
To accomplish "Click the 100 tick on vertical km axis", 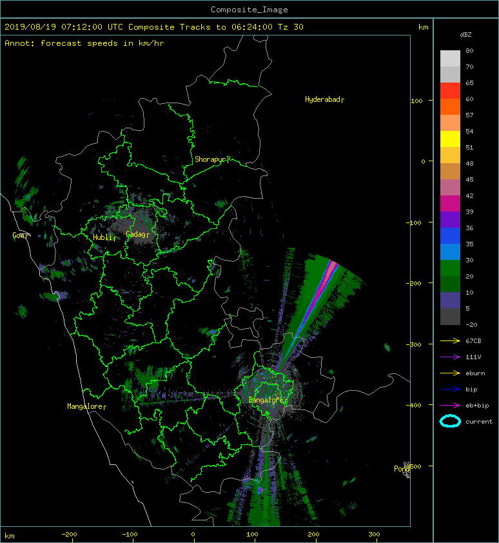I will point(416,101).
